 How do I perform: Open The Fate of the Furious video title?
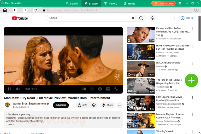tap(169, 81)
